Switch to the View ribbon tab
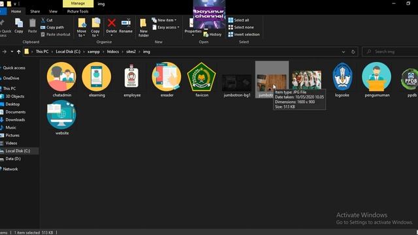 point(53,11)
